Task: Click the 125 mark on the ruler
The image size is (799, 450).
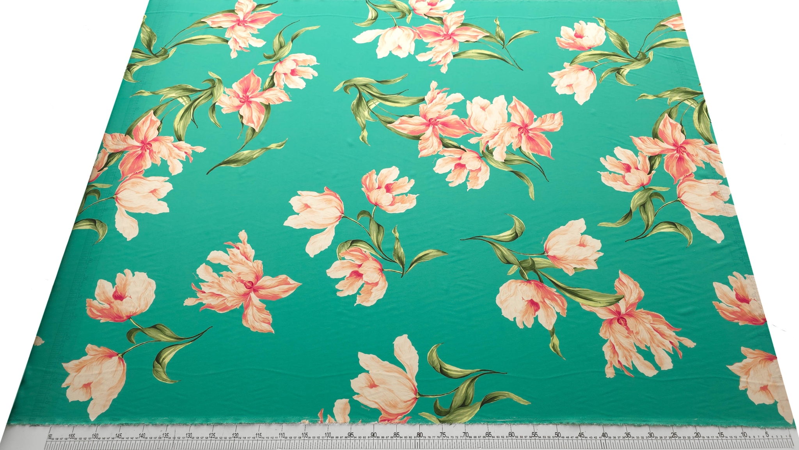Action: tap(211, 436)
